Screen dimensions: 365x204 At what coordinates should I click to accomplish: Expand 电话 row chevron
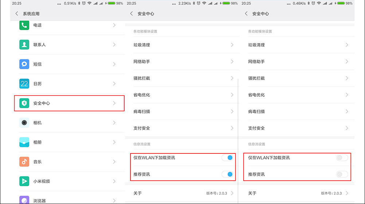[114, 25]
